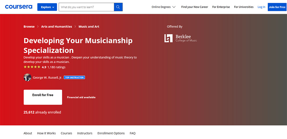
Task: Click the 4.9 rating value
Action: [44, 67]
